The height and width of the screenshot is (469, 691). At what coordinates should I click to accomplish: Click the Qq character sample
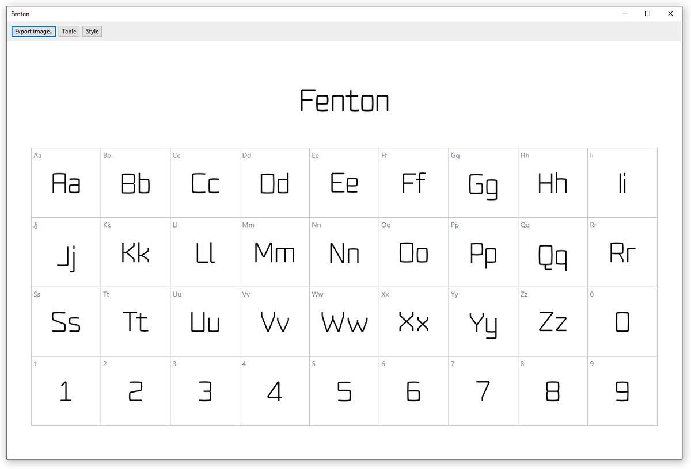coord(553,252)
